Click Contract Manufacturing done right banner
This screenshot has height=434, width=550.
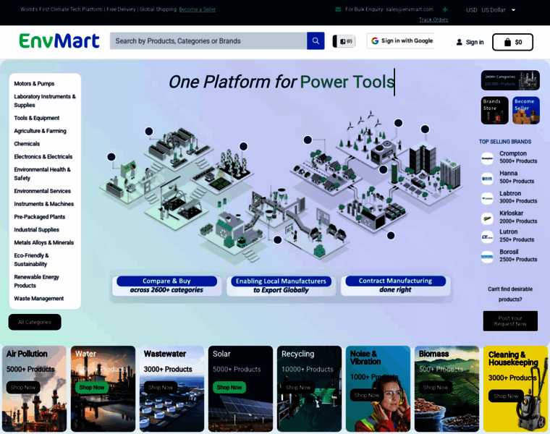coord(395,286)
